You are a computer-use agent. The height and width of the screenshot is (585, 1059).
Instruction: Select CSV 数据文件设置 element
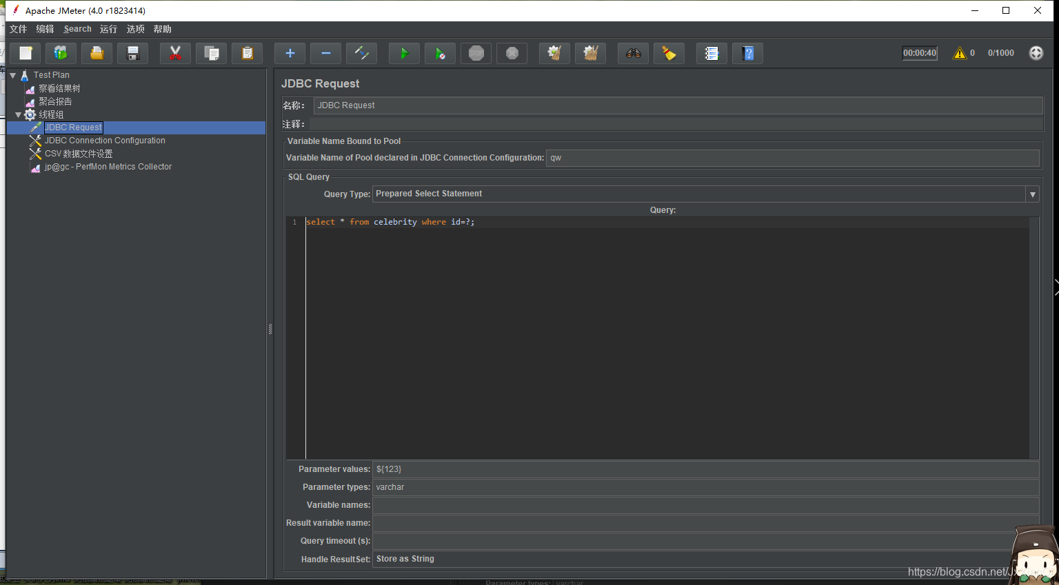79,154
